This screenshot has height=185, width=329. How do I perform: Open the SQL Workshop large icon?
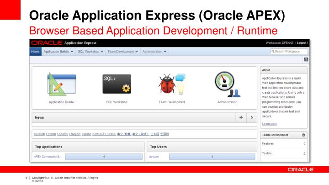point(117,84)
